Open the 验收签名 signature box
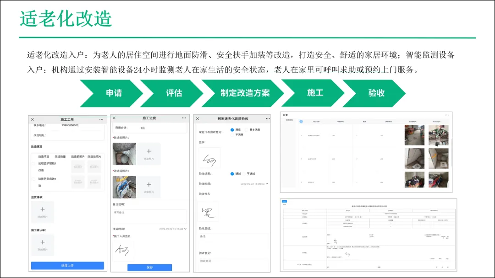Image resolution: width=495 pixels, height=278 pixels. [x=208, y=212]
